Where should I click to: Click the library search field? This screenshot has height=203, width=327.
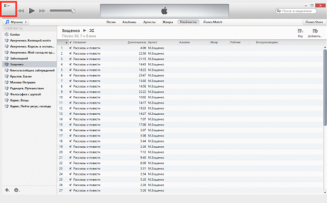coord(296,11)
